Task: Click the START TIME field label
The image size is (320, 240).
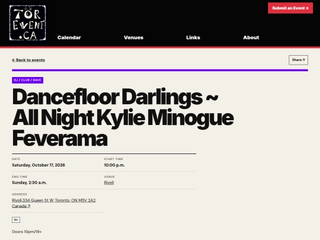Action: pos(113,159)
